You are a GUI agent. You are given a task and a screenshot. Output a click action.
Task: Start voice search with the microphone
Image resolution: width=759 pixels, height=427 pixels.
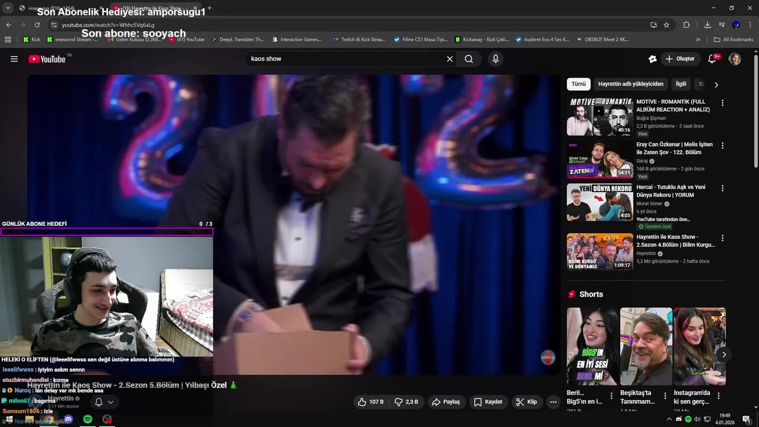coord(496,59)
